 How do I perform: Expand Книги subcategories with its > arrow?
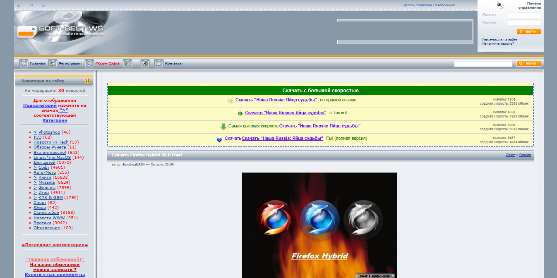[35, 177]
